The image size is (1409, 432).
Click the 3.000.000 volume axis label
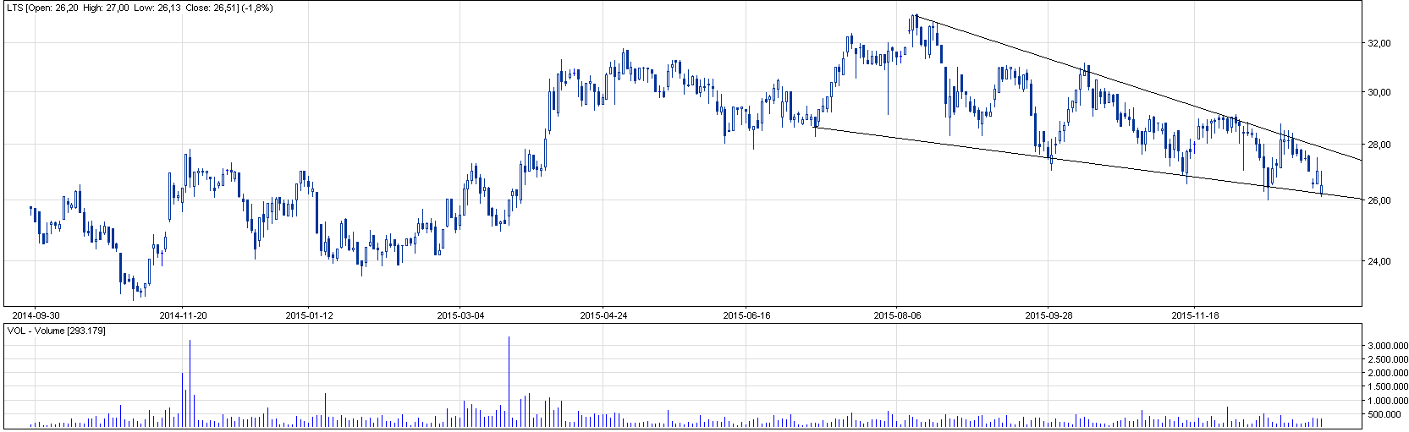point(1385,346)
